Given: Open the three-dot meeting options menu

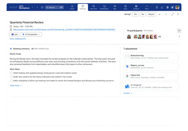Looking at the screenshot, I should click(x=166, y=14).
